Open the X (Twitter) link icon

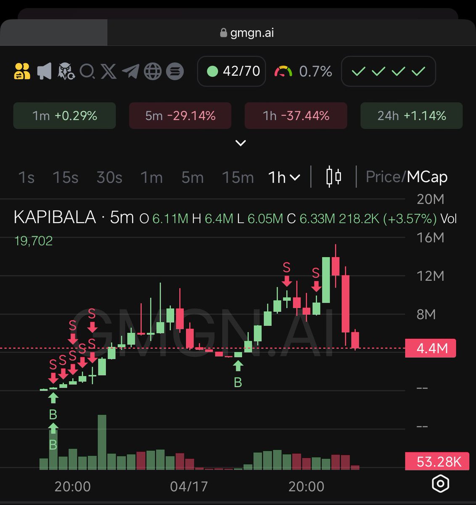coord(108,71)
